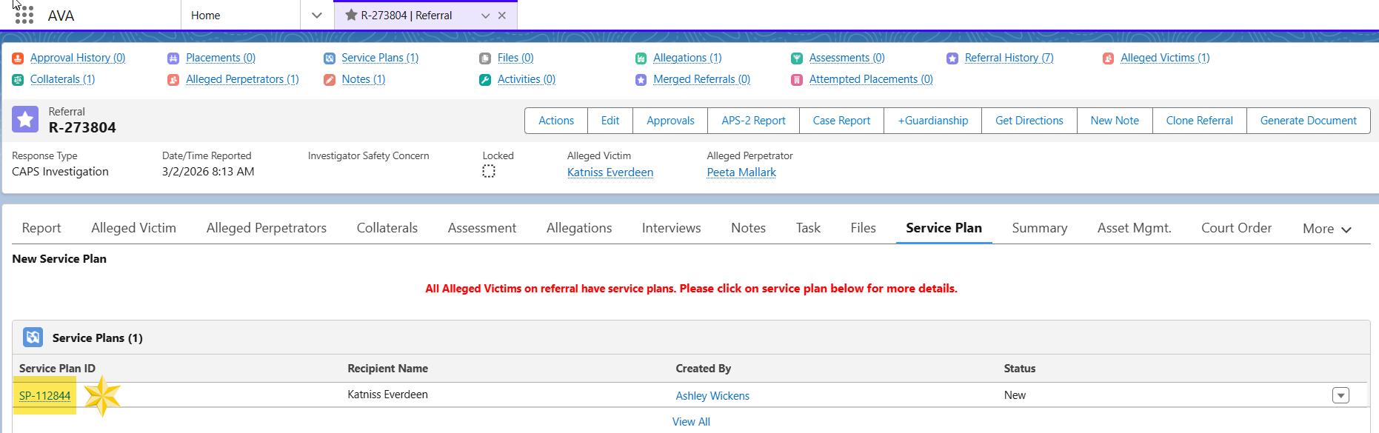
Task: Click the Files related list icon
Action: click(485, 58)
